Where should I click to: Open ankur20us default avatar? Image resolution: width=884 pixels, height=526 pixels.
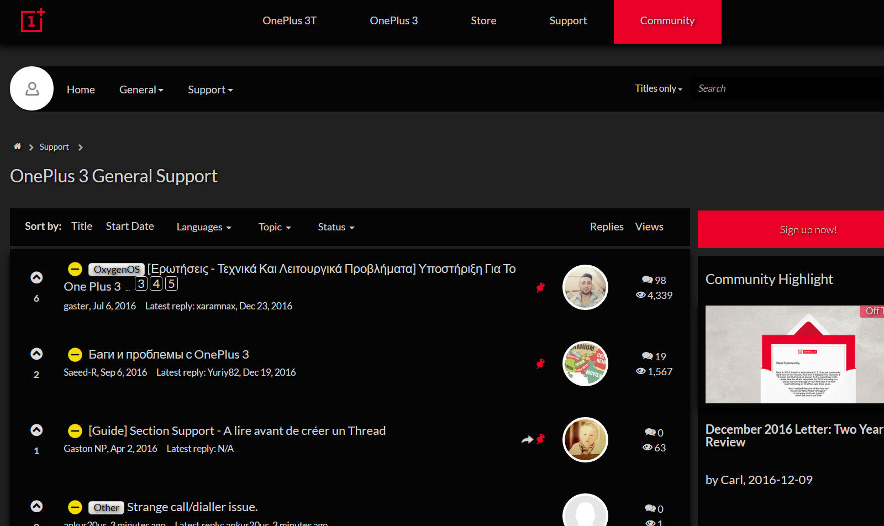(585, 510)
